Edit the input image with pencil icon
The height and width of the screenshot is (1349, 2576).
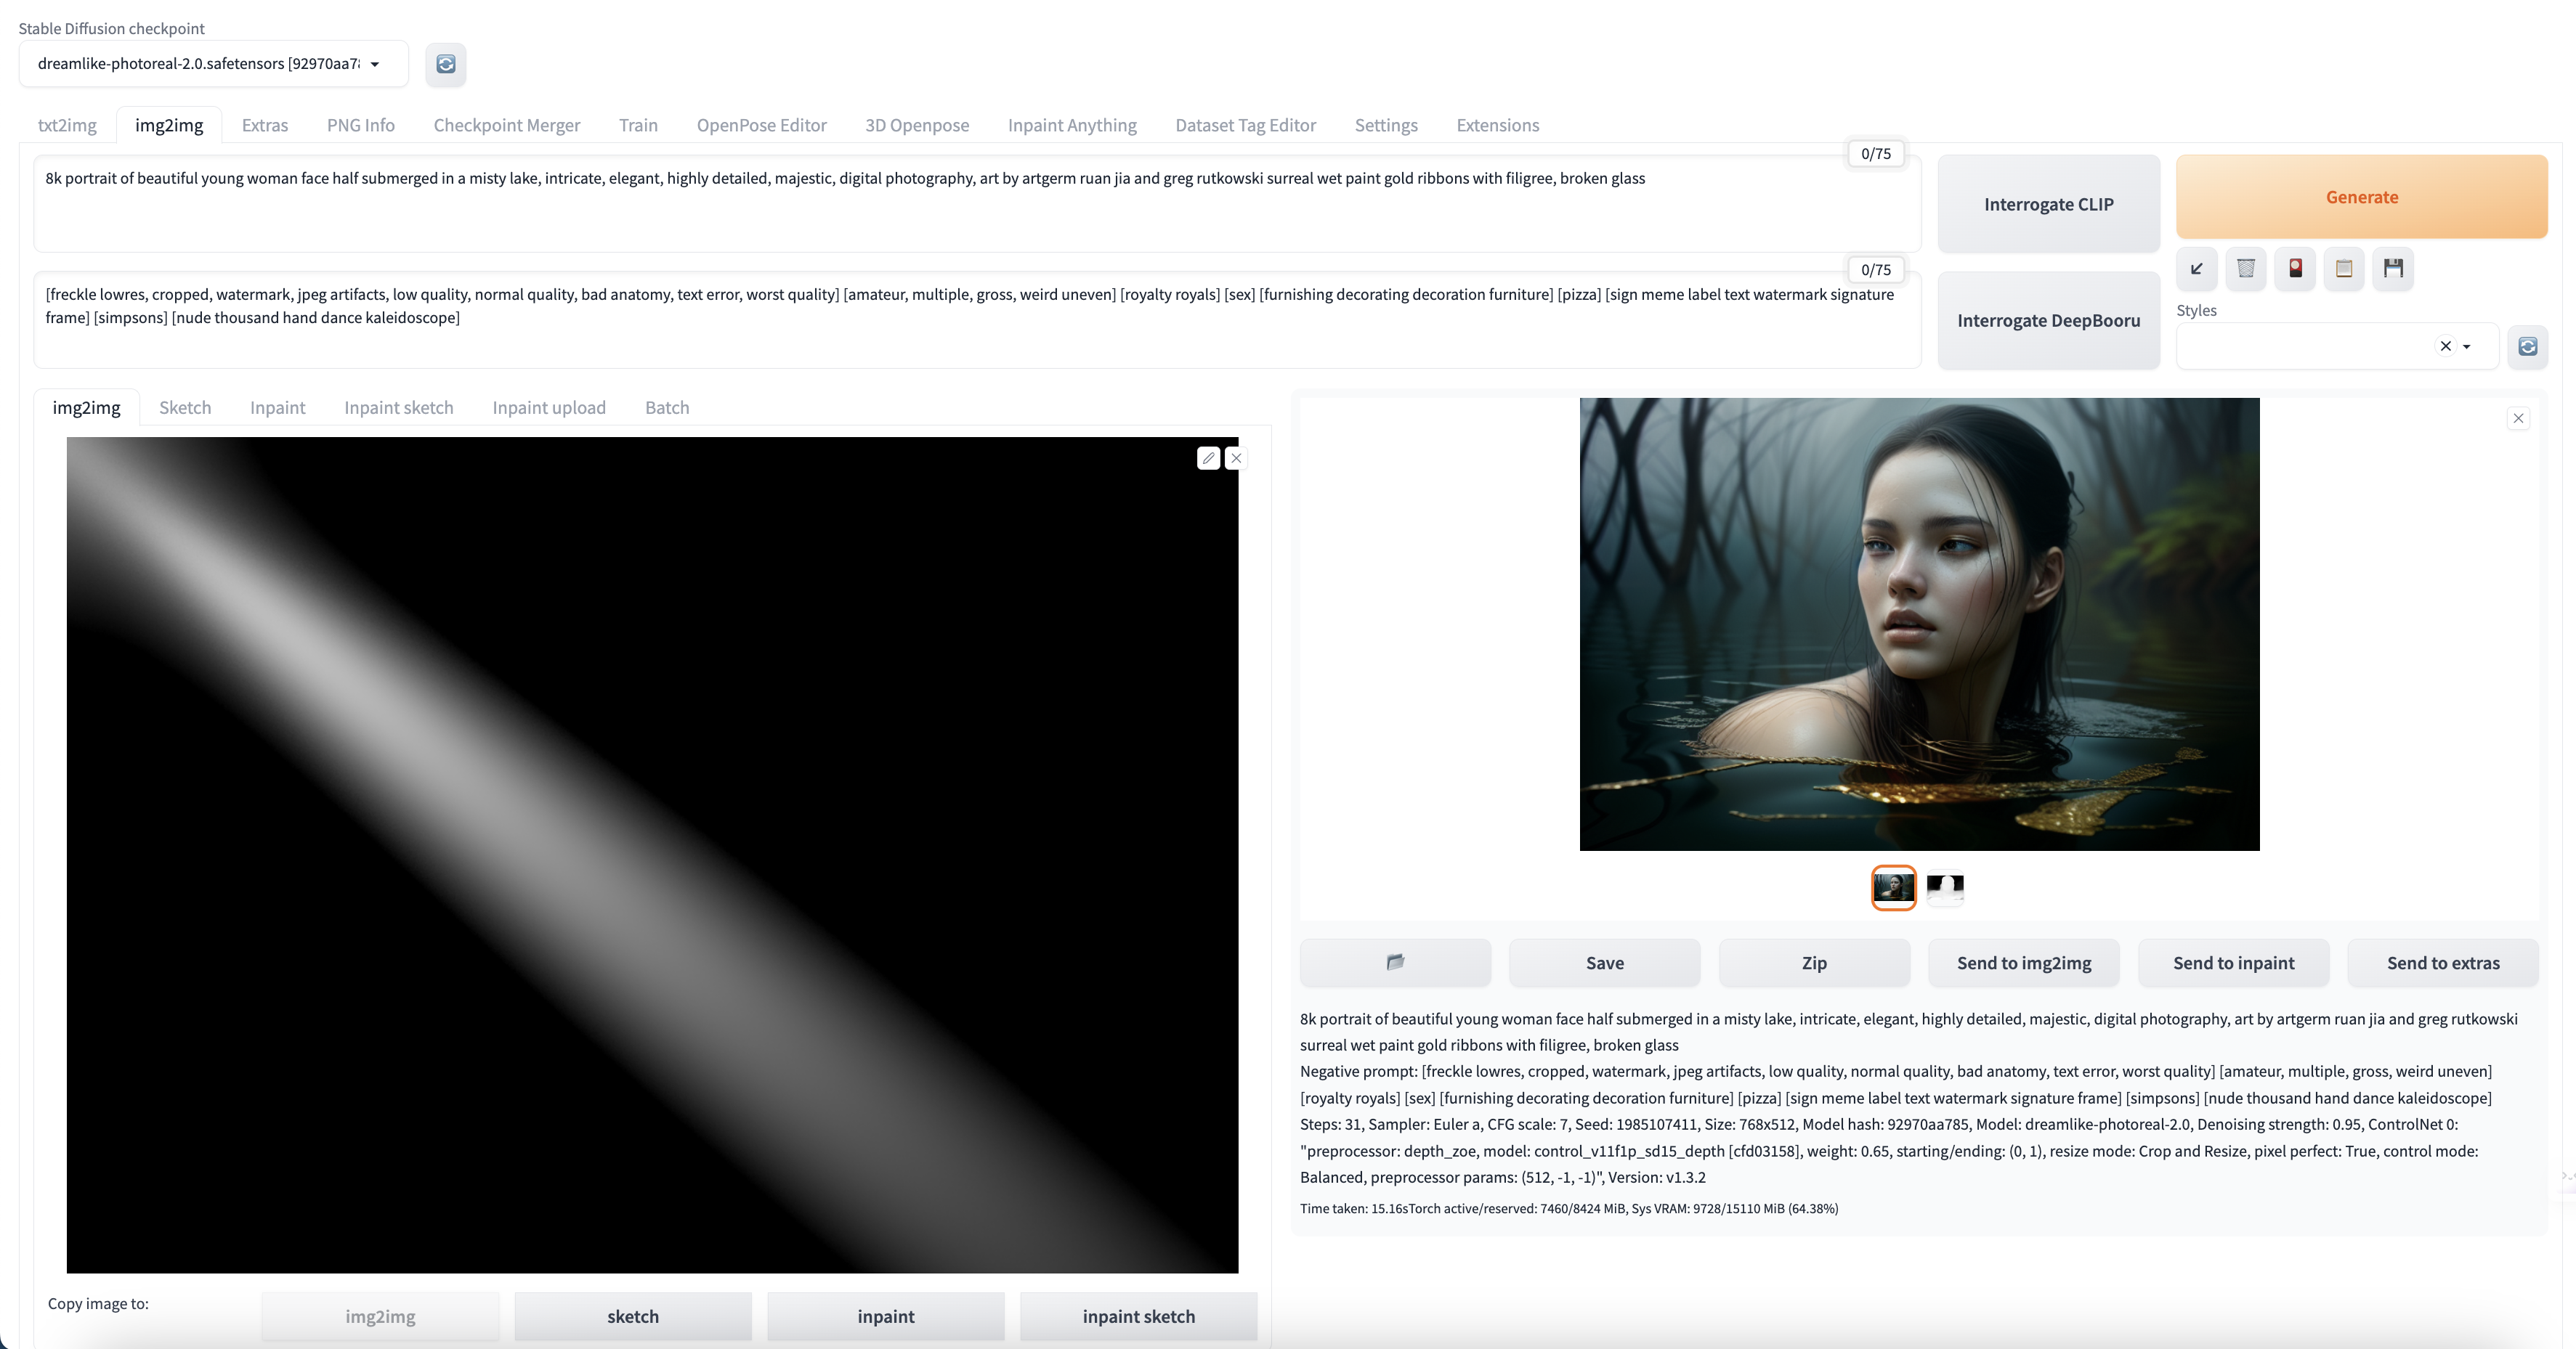[x=1208, y=457]
